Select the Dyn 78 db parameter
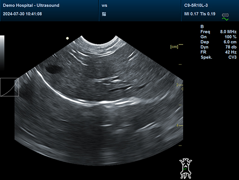 coord(219,47)
